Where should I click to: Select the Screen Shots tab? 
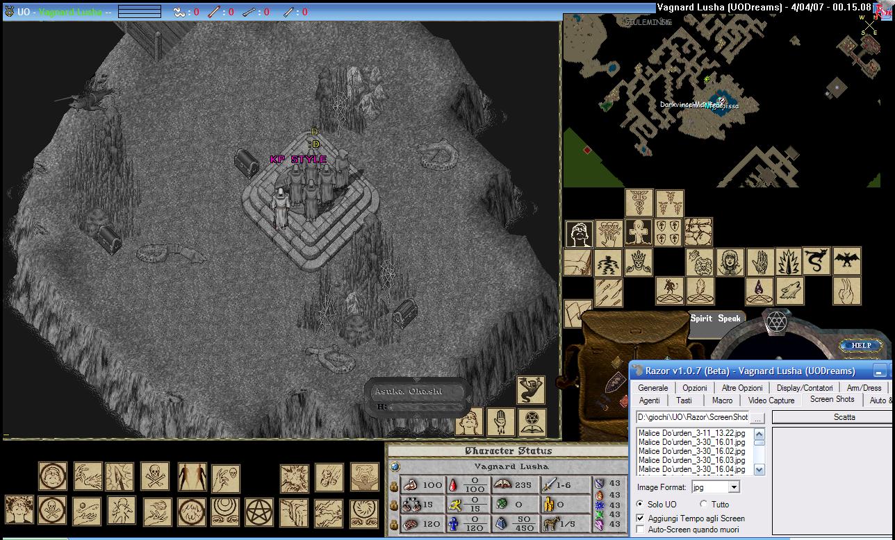[832, 399]
